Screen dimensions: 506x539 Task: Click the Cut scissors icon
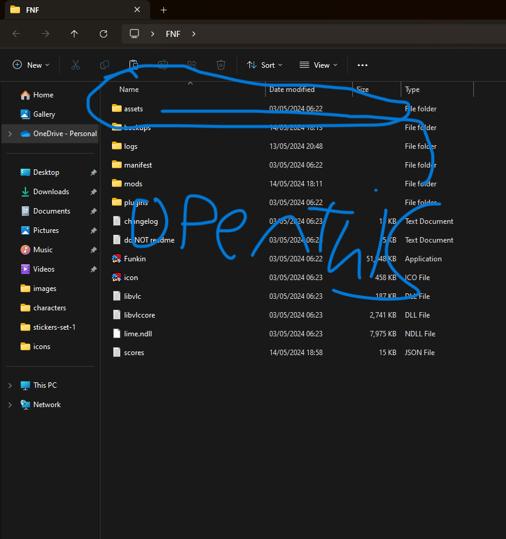pos(75,65)
